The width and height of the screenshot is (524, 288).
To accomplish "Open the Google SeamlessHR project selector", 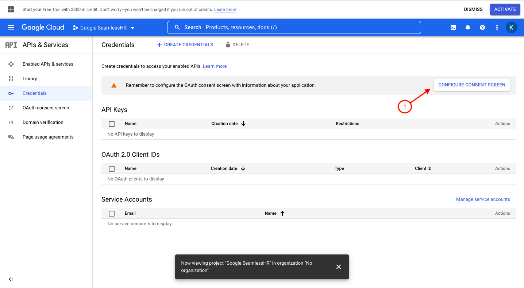I will [104, 28].
